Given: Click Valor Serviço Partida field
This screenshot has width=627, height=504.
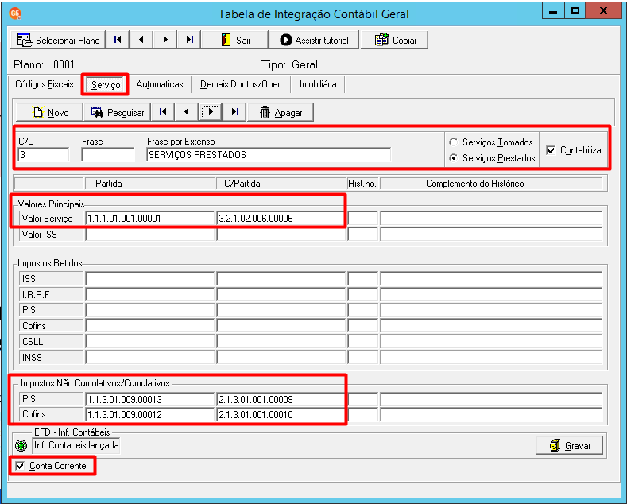Looking at the screenshot, I should click(150, 219).
